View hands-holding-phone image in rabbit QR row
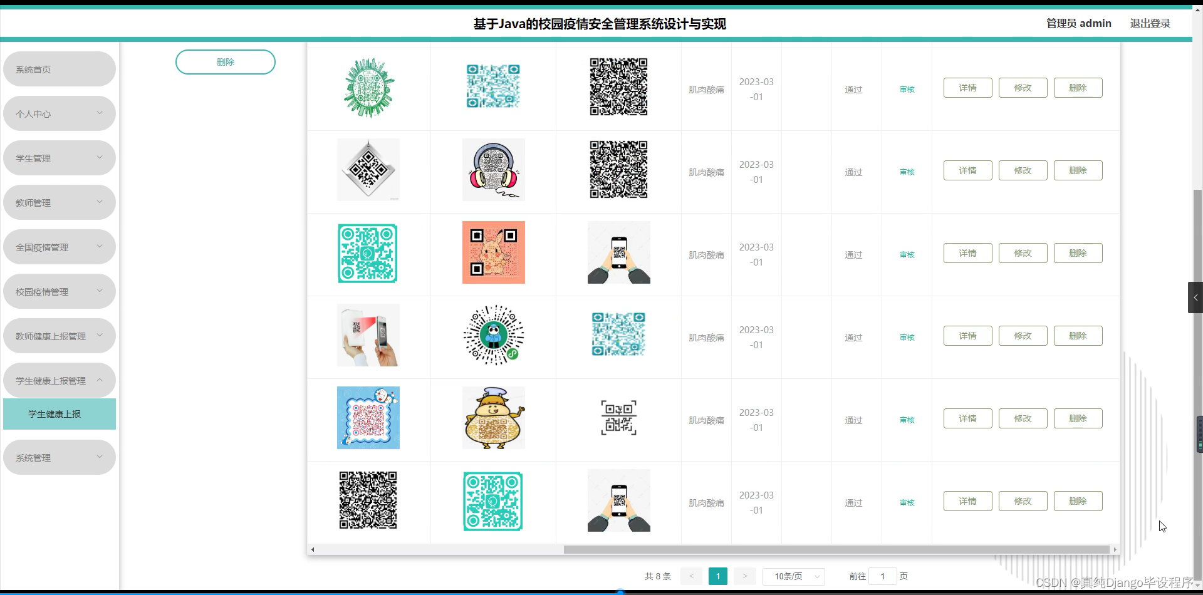The image size is (1203, 595). (619, 252)
